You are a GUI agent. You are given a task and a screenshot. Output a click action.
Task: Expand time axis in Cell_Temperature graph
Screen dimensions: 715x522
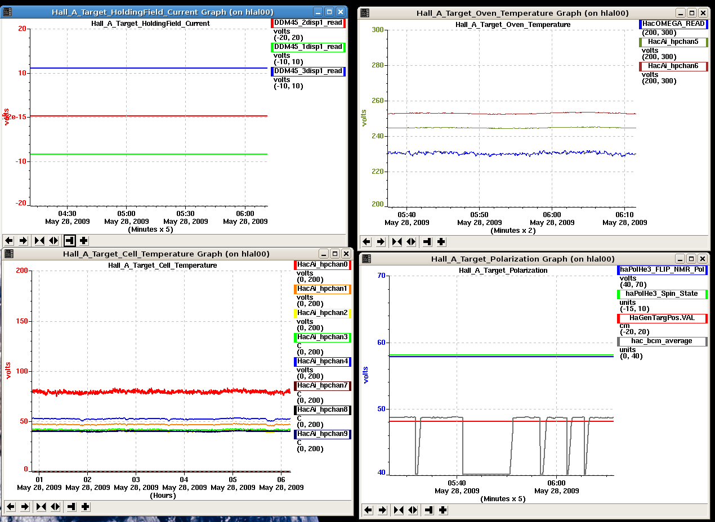tap(55, 507)
